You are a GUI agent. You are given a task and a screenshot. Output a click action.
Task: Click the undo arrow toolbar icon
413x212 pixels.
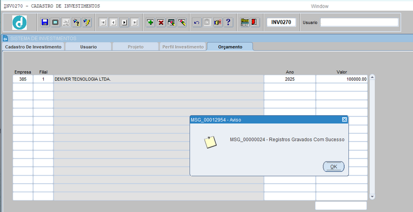point(197,22)
